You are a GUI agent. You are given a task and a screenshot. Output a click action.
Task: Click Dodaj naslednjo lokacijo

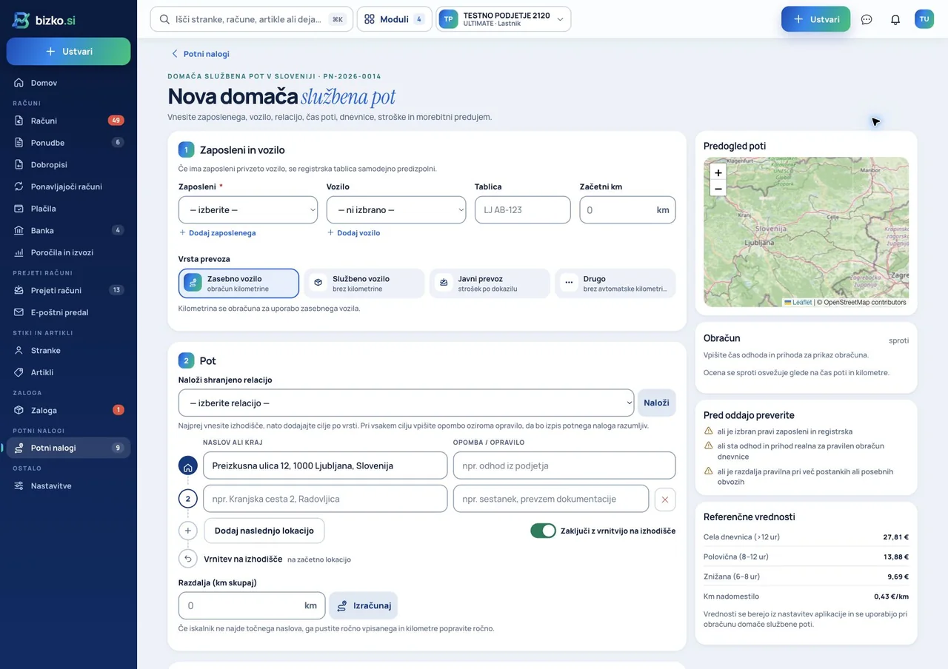pyautogui.click(x=264, y=531)
